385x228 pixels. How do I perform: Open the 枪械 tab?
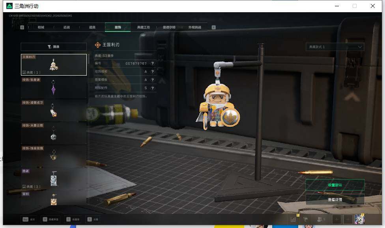click(41, 27)
